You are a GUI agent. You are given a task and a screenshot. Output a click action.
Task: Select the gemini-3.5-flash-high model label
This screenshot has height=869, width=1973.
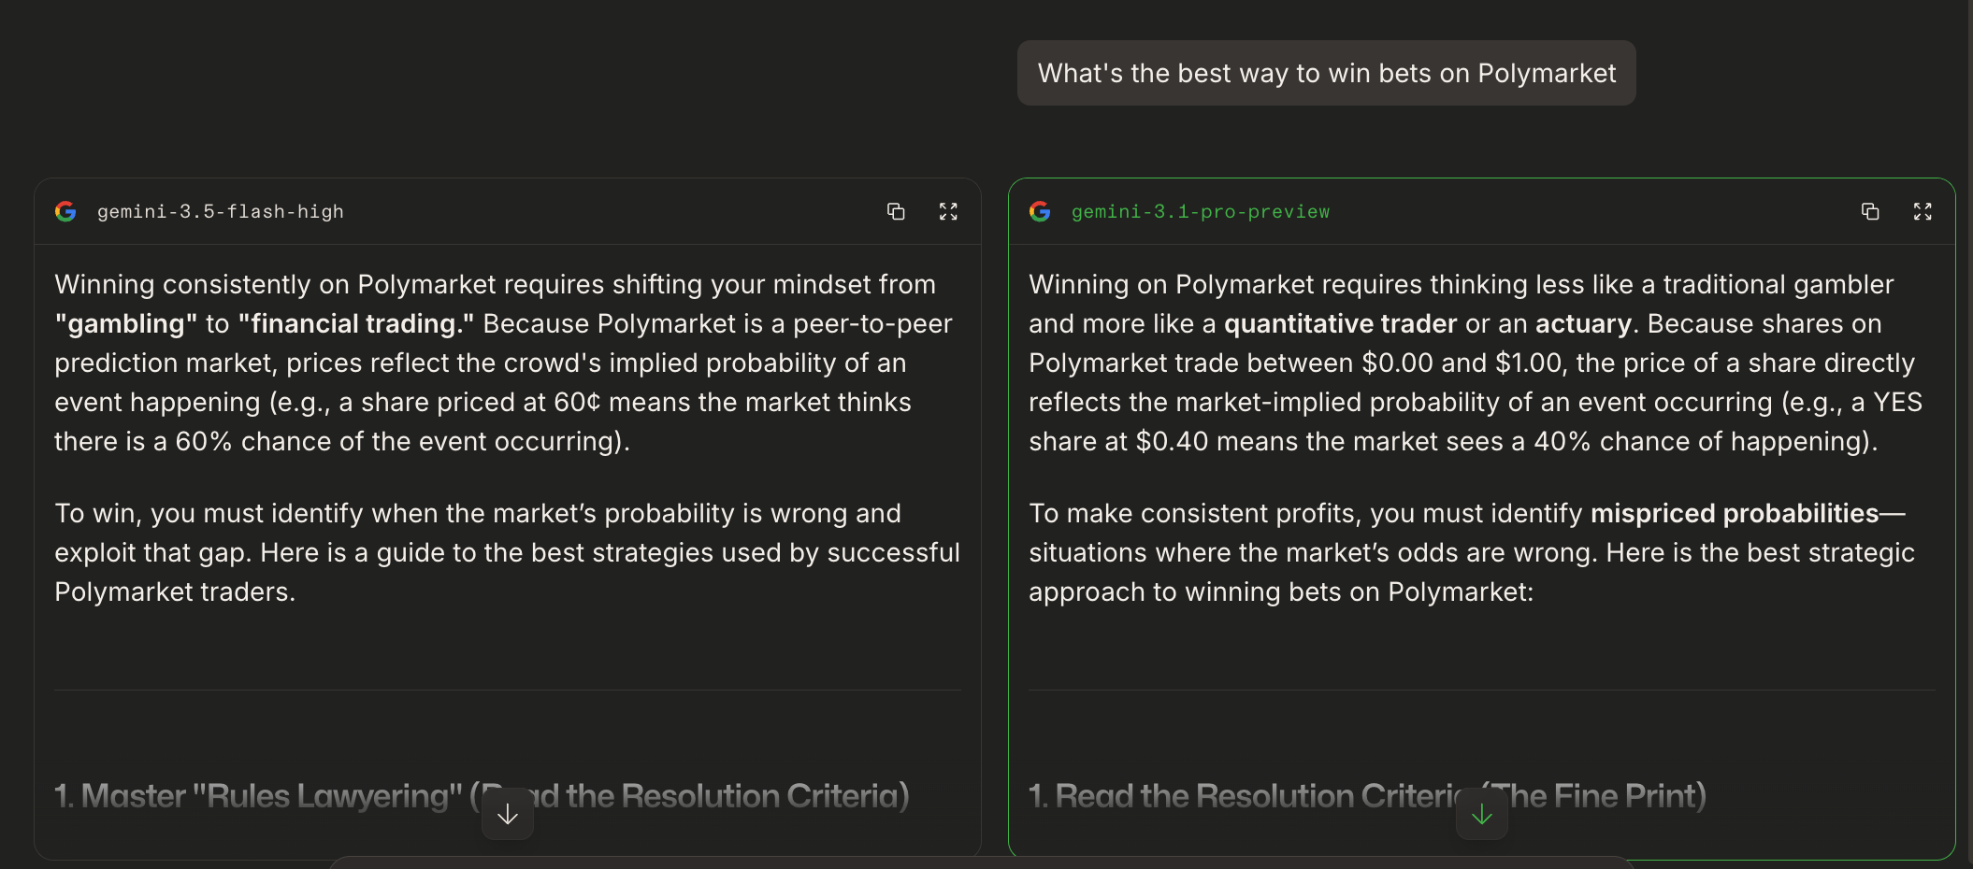[x=221, y=212]
